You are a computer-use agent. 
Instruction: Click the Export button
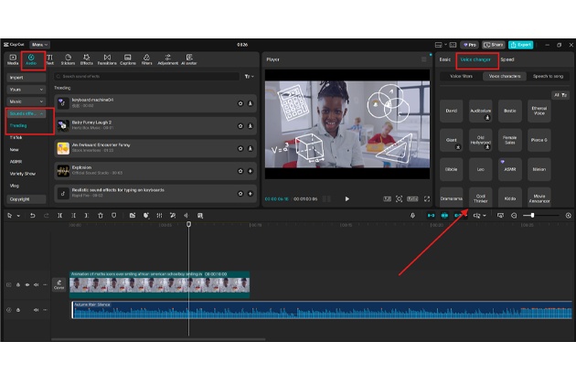pos(521,45)
